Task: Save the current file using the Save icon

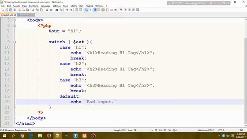Action: 11,10
